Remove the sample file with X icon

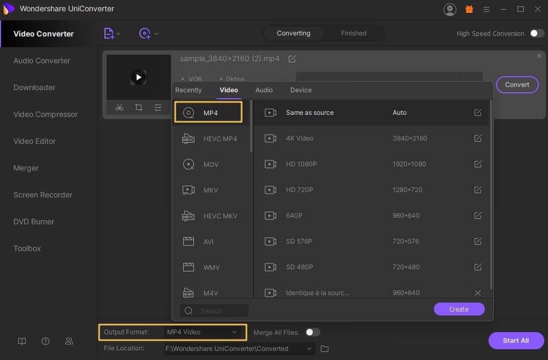tap(539, 56)
